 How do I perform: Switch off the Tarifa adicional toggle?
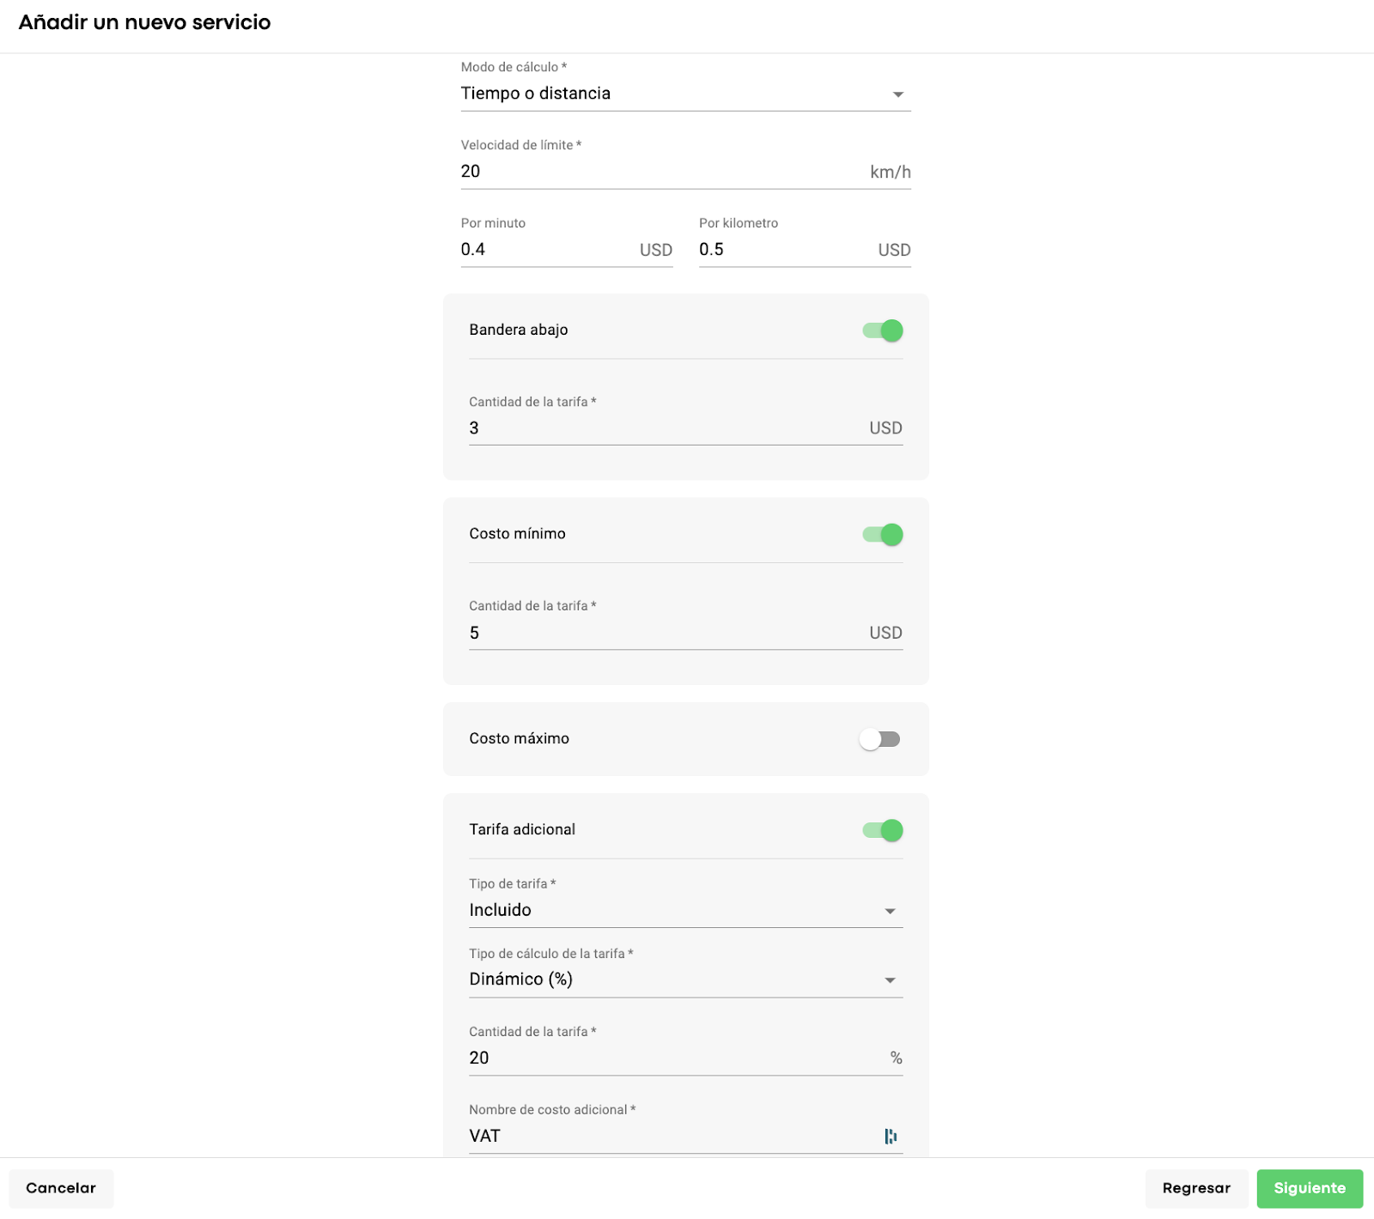(x=883, y=830)
